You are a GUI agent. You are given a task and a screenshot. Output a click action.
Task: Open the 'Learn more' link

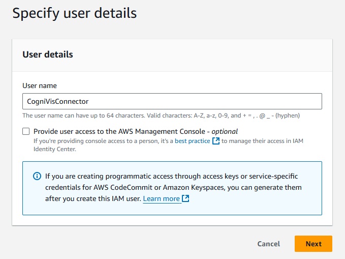click(161, 198)
